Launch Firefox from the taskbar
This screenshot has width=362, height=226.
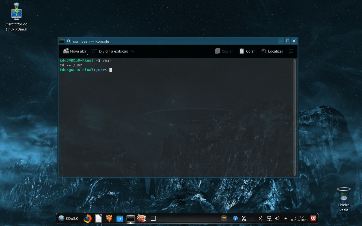(x=88, y=218)
